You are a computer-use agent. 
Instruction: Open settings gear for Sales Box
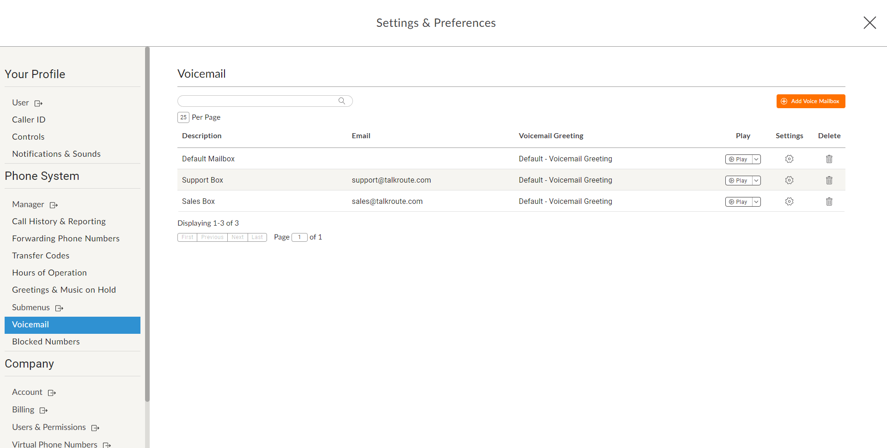[789, 202]
